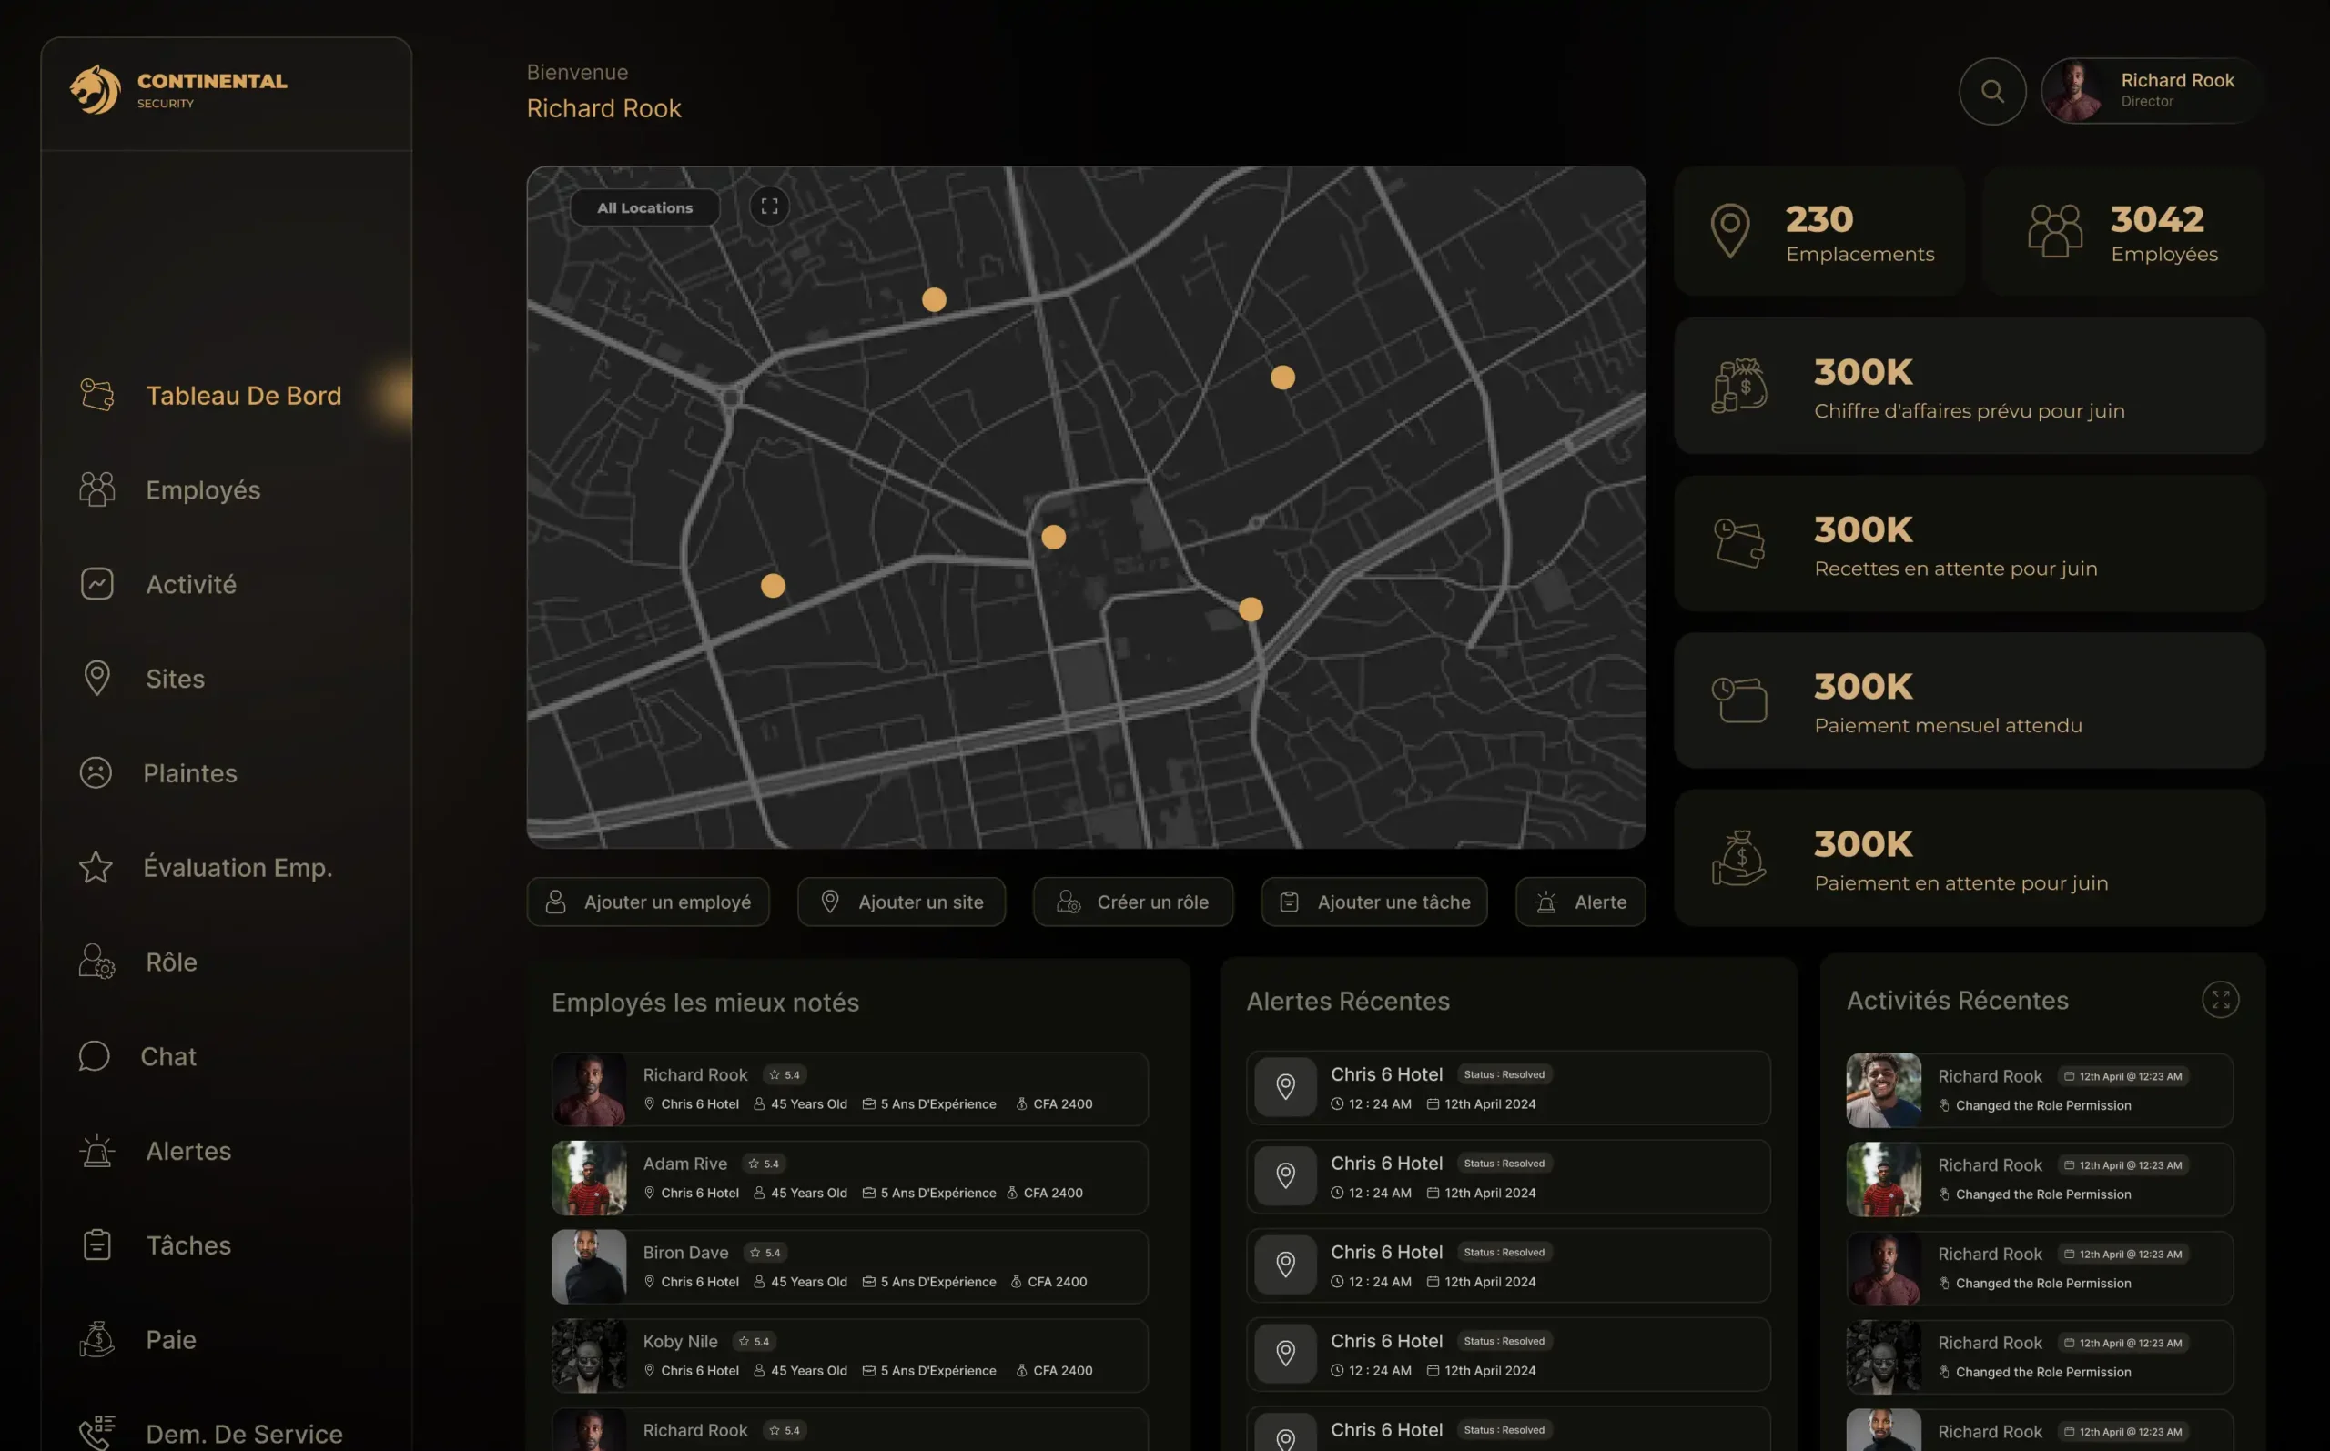Click Ajouter un site button
Viewport: 2330px width, 1451px height.
[900, 902]
